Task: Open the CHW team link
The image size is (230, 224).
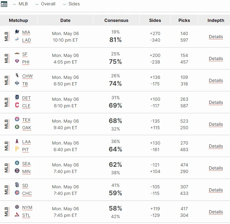Action: coord(28,76)
